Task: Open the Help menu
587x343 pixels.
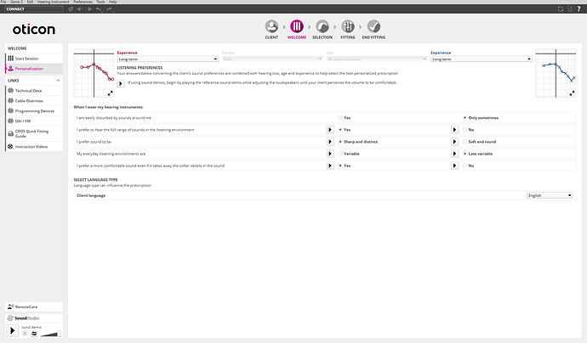Action: click(x=112, y=2)
